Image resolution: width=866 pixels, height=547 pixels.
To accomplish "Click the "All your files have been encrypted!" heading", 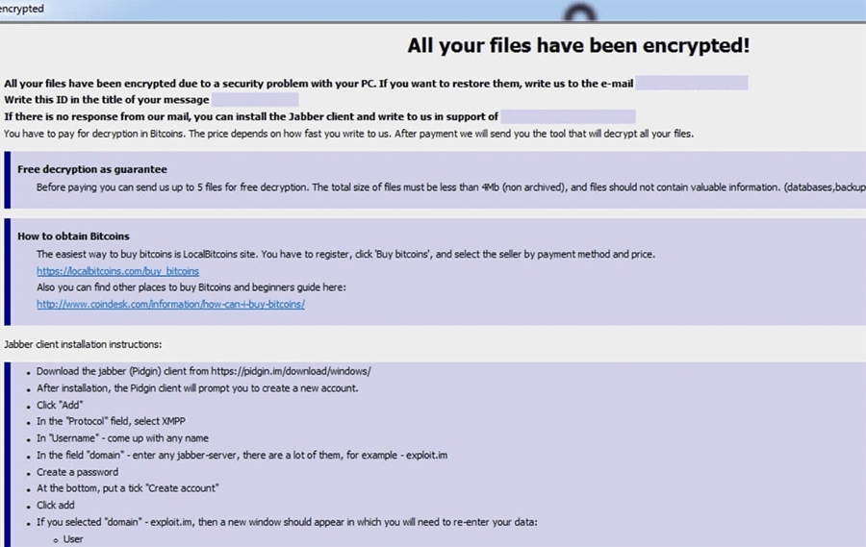I will (578, 45).
